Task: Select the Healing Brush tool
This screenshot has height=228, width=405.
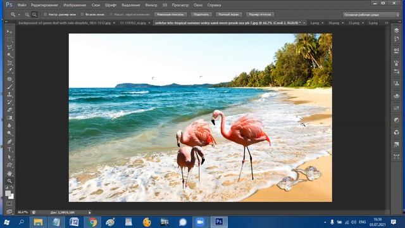Action: 9,79
